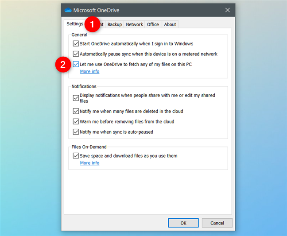
Task: Toggle Start OneDrive automatically at sign-in checkbox
Action: pyautogui.click(x=76, y=44)
